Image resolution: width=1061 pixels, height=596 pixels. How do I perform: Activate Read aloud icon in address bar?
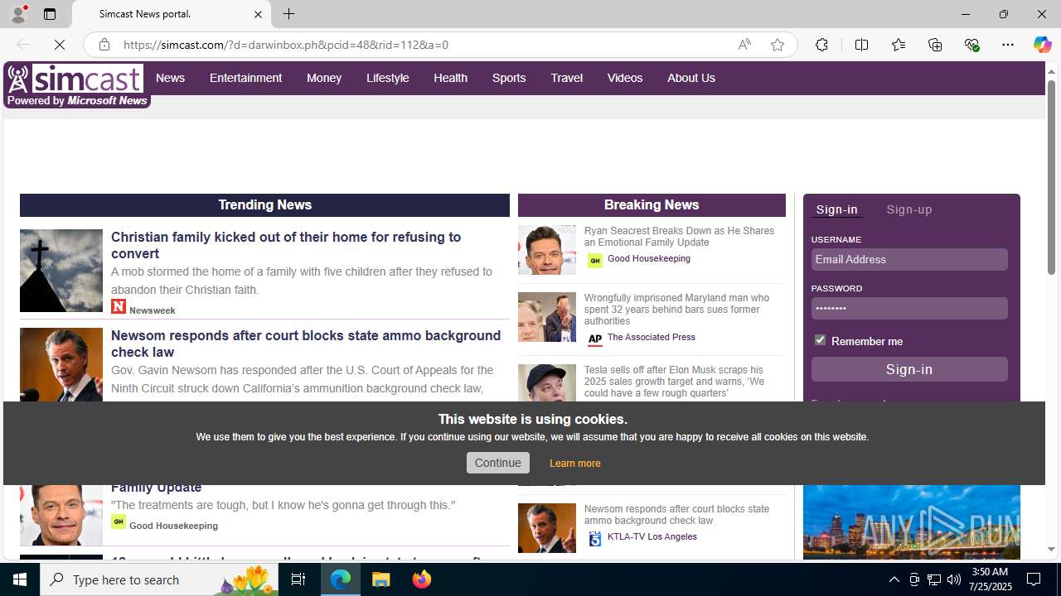coord(744,45)
